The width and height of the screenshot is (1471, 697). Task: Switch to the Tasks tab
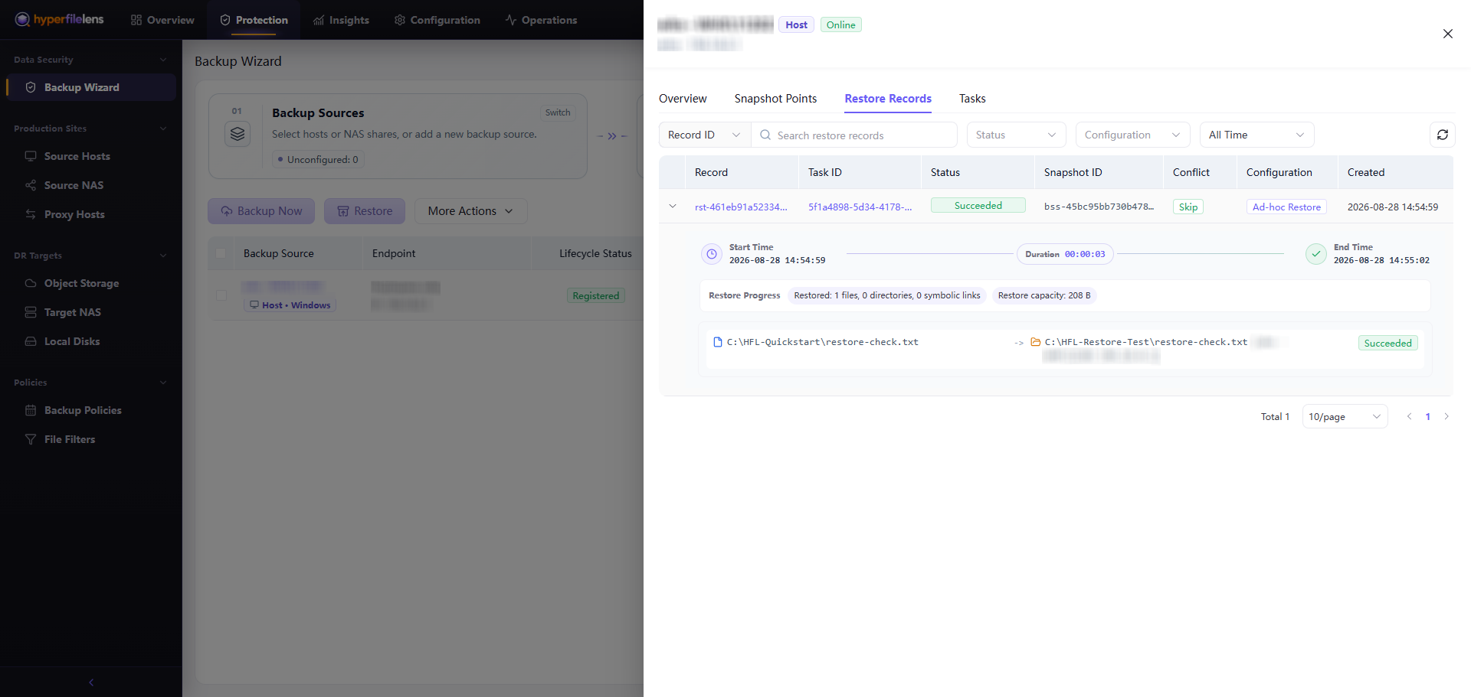972,99
